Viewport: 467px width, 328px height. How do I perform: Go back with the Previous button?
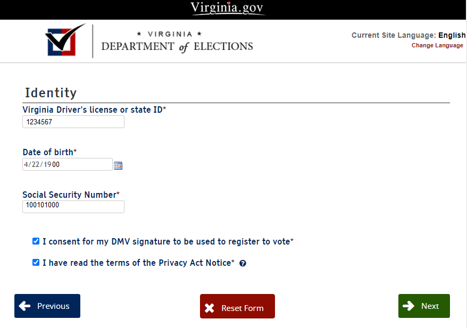pyautogui.click(x=47, y=306)
